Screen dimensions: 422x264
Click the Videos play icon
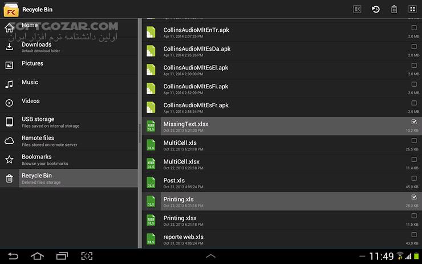coord(9,103)
